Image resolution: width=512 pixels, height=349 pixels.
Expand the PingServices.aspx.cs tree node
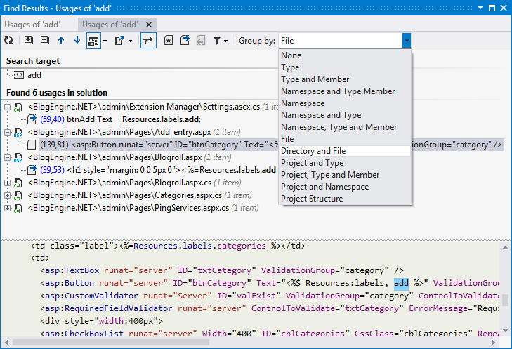click(x=8, y=208)
